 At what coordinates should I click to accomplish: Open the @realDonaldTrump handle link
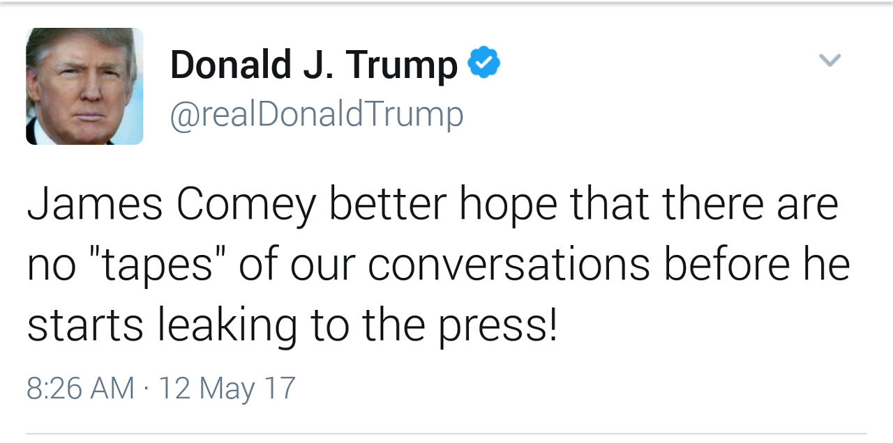(x=317, y=114)
